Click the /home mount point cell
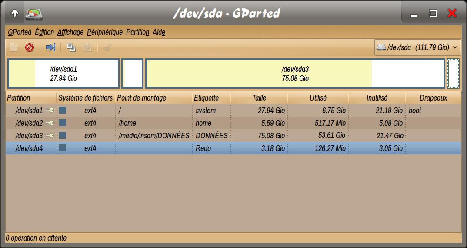The width and height of the screenshot is (467, 248). (127, 123)
